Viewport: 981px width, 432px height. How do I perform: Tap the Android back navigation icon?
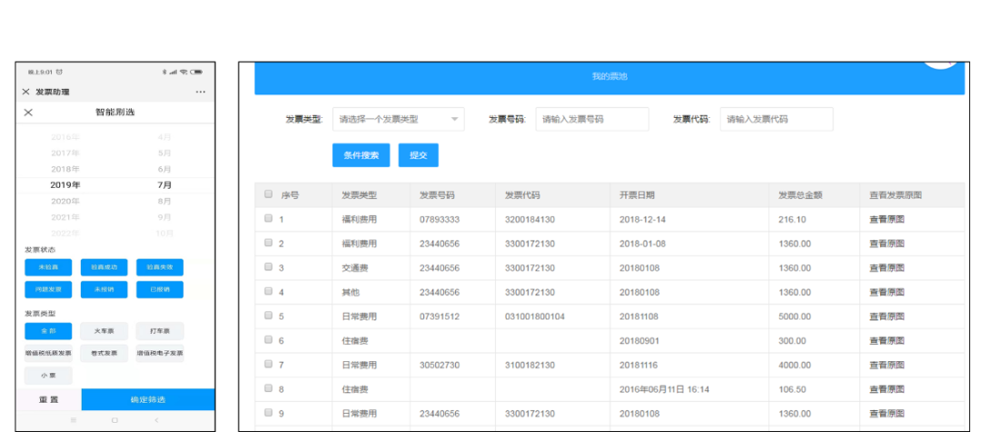[x=156, y=421]
